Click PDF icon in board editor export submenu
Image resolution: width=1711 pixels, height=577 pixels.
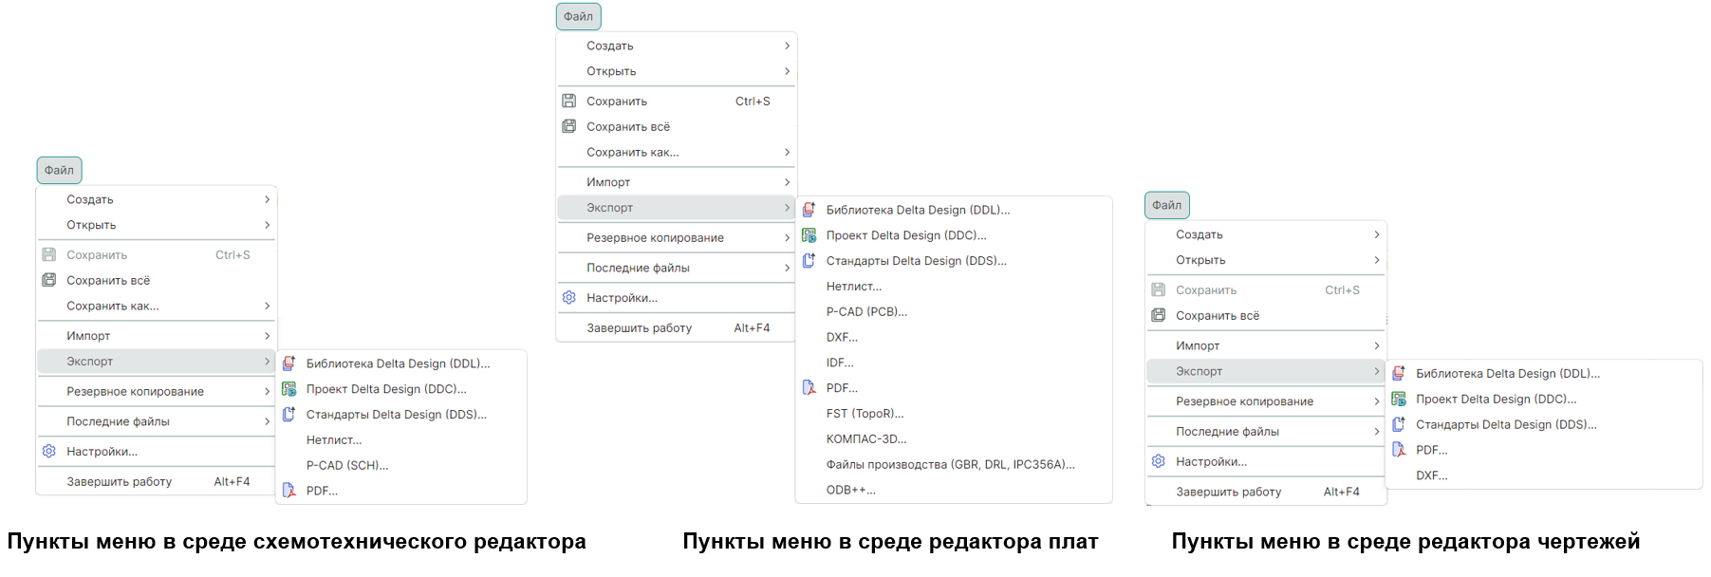point(809,387)
